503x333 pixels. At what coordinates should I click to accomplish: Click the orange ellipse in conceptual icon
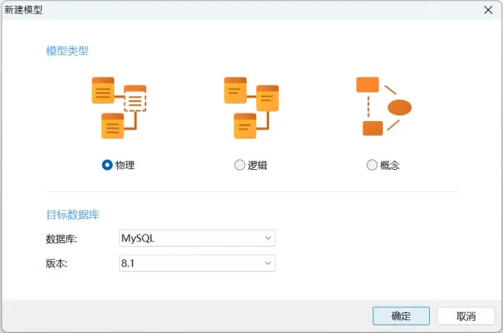click(x=399, y=107)
